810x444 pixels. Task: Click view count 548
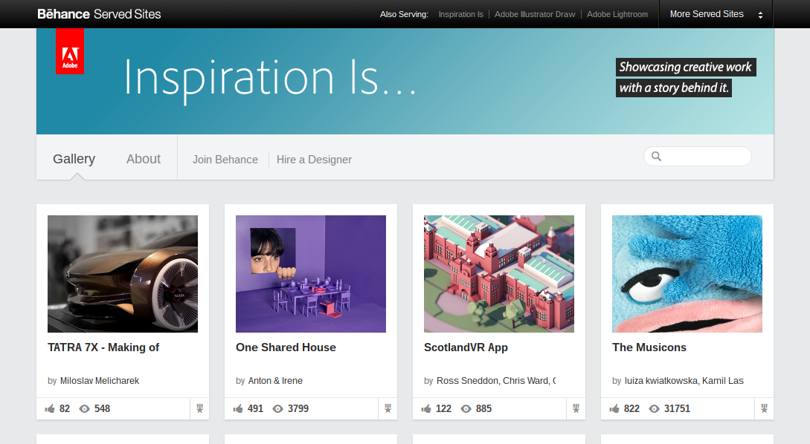pos(103,409)
